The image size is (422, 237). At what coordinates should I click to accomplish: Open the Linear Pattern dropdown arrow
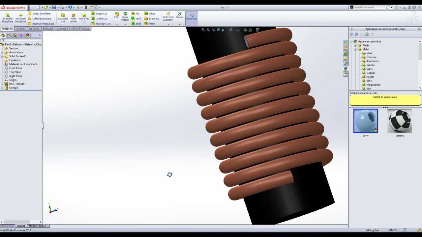(125, 24)
